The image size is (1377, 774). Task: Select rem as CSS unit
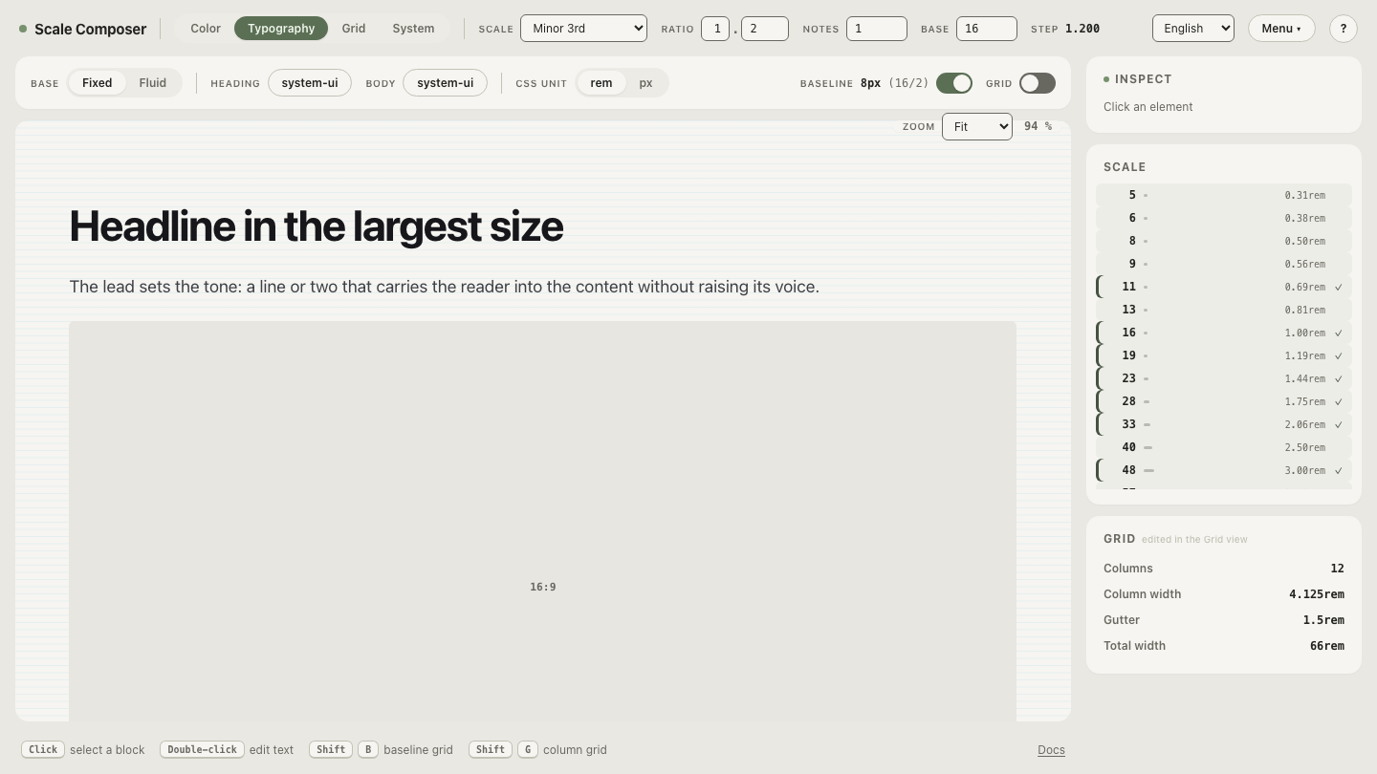(601, 83)
